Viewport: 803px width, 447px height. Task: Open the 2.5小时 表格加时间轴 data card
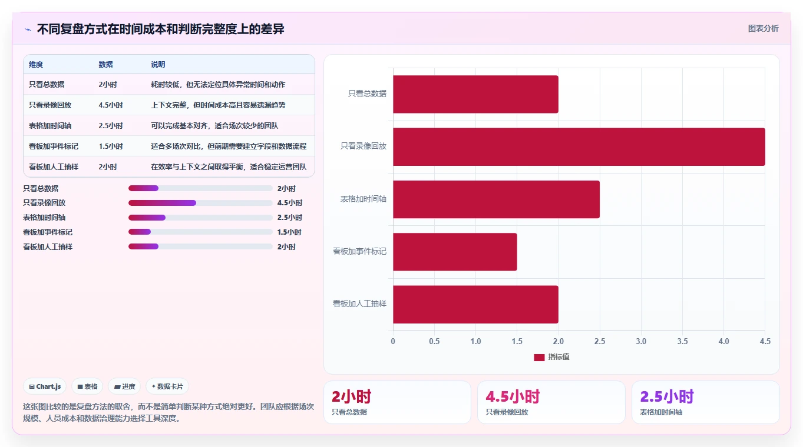click(x=706, y=402)
